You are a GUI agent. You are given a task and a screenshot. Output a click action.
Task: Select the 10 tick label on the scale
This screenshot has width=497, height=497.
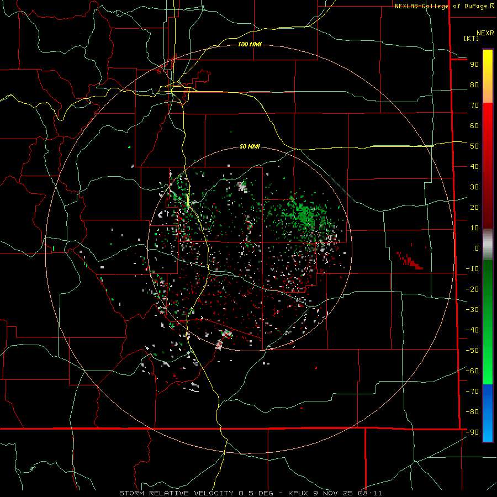[474, 228]
